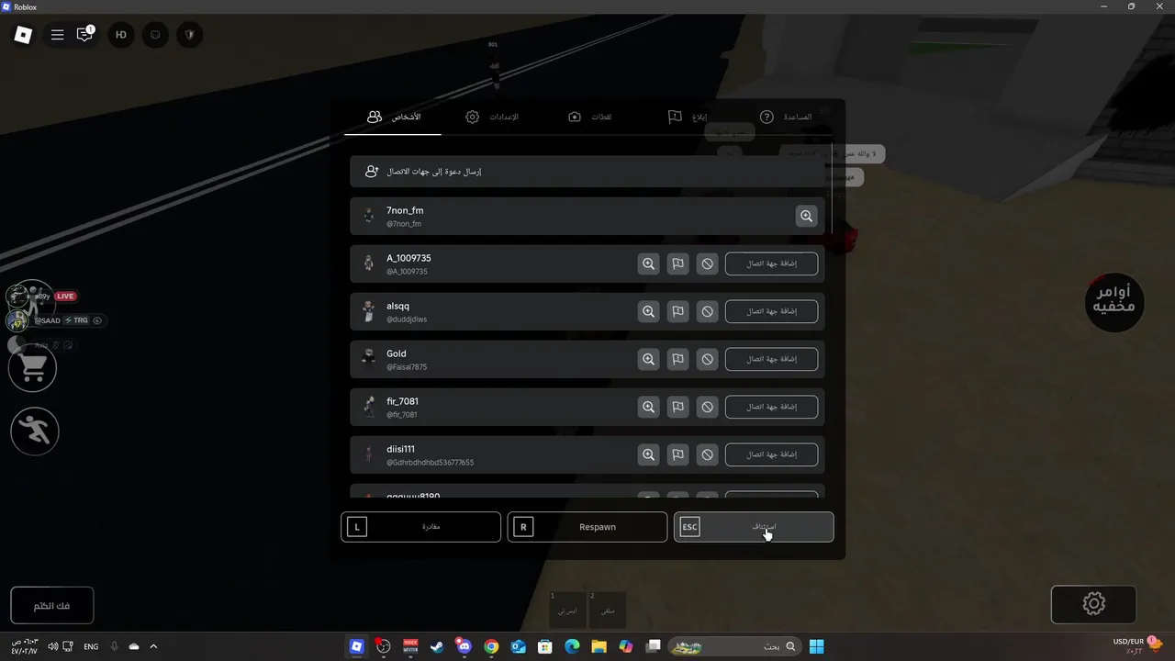Open Google Chrome from the taskbar
The image size is (1175, 661).
tap(491, 646)
